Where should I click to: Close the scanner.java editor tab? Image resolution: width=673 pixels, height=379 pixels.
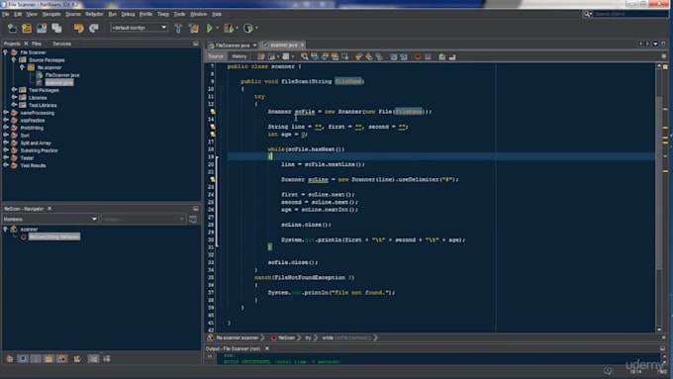coord(302,45)
